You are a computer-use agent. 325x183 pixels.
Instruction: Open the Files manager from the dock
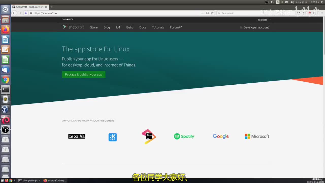pyautogui.click(x=5, y=20)
